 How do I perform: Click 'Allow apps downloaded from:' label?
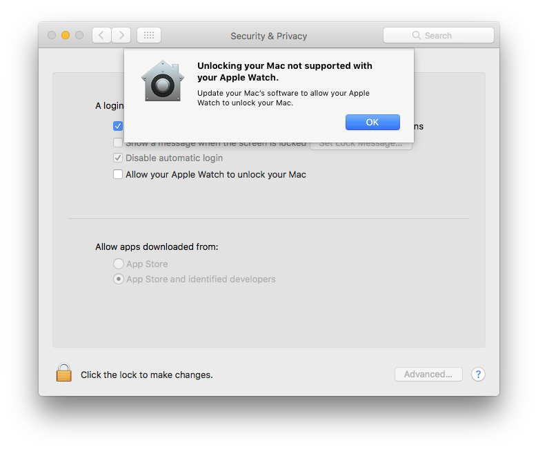coord(157,247)
